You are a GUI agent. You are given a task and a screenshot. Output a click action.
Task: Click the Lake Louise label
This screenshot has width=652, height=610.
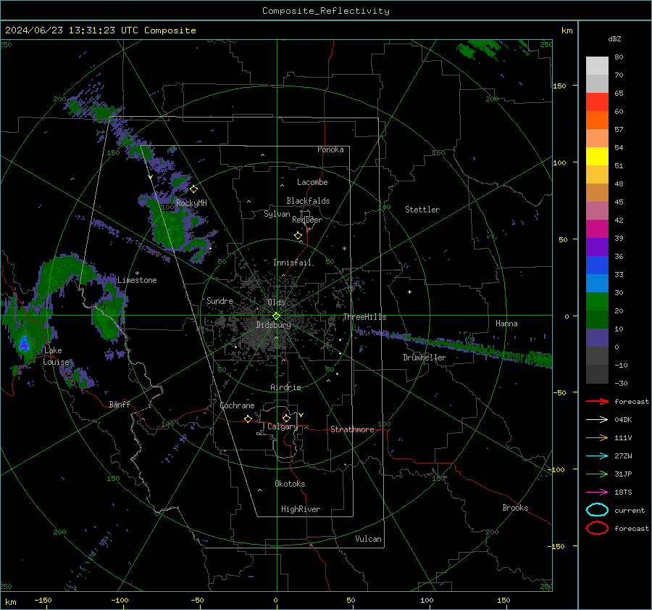point(56,356)
